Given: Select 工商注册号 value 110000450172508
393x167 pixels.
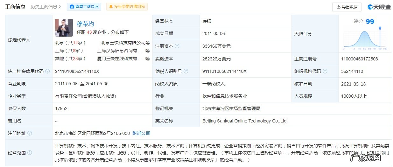Looking at the screenshot, I should point(360,59).
